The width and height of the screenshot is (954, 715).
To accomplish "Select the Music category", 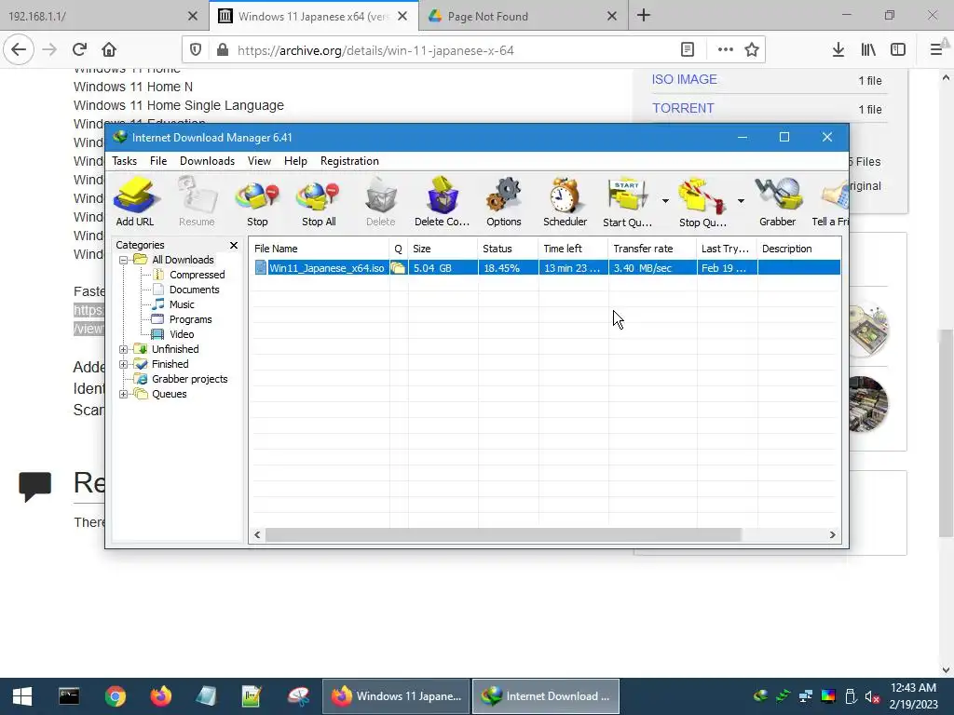I will pos(182,304).
